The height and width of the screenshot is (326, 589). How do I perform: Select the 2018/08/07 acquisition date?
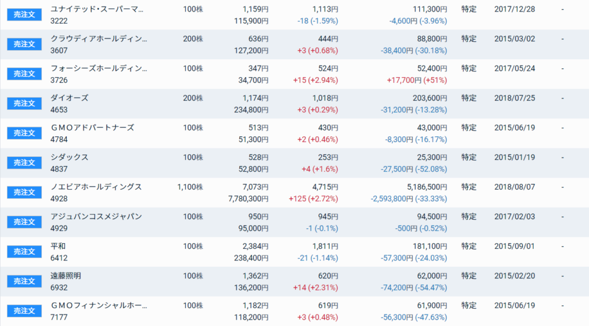[x=515, y=187]
